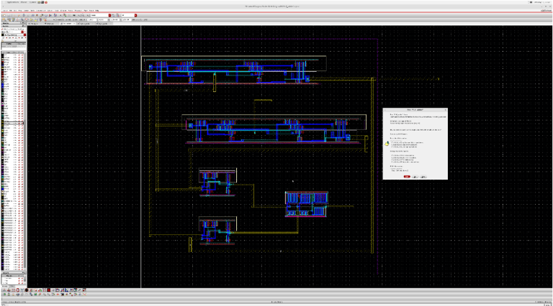Open the Connectivity menu
Viewport: 553px width, 306px height.
[x=41, y=11]
